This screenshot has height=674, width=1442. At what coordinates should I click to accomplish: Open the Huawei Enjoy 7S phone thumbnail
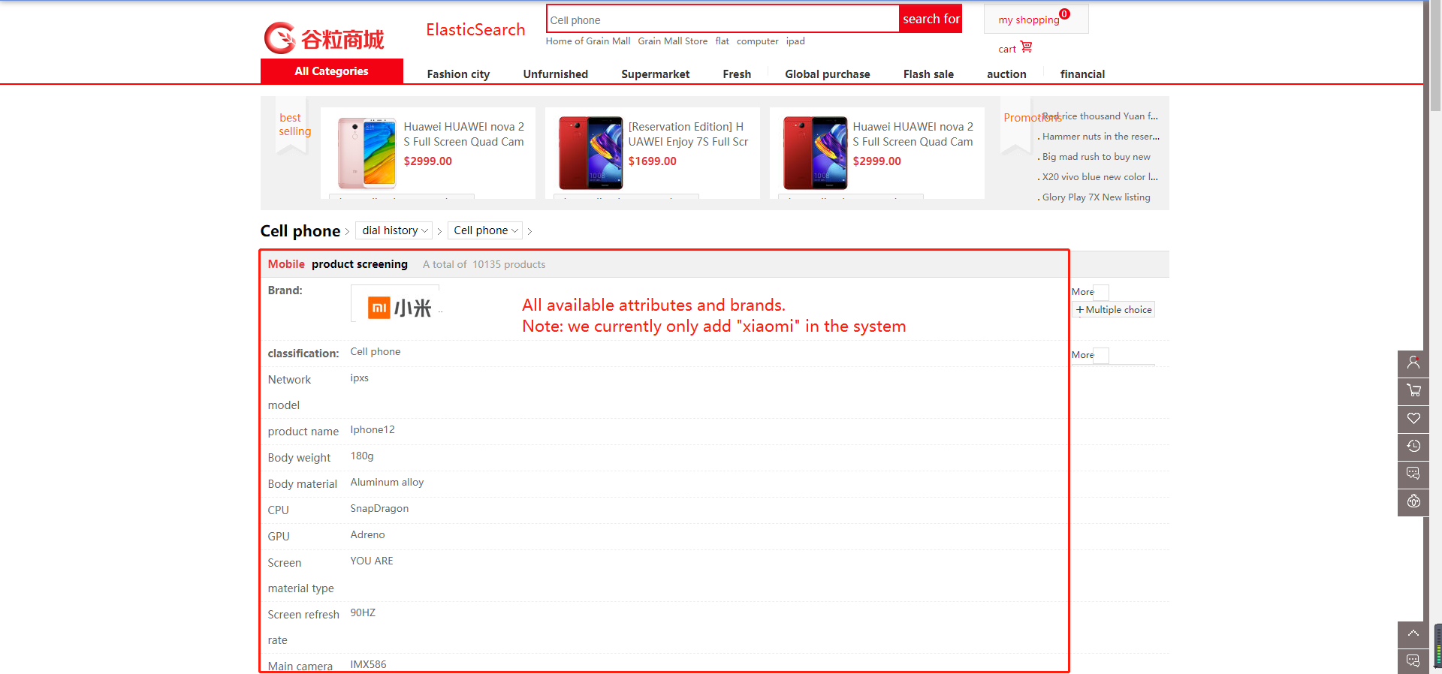[x=590, y=152]
